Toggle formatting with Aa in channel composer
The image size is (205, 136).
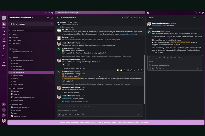(63, 114)
